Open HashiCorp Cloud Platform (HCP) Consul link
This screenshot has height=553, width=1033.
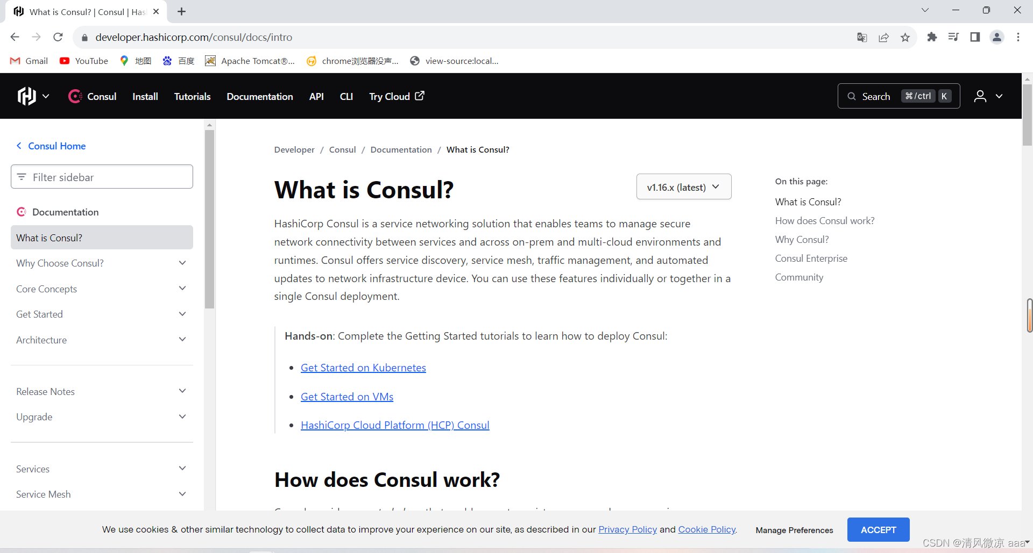(x=395, y=425)
